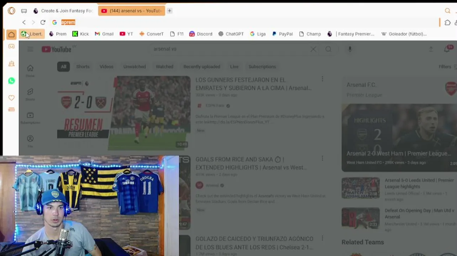Open the You profile sidebar item

(x=30, y=141)
